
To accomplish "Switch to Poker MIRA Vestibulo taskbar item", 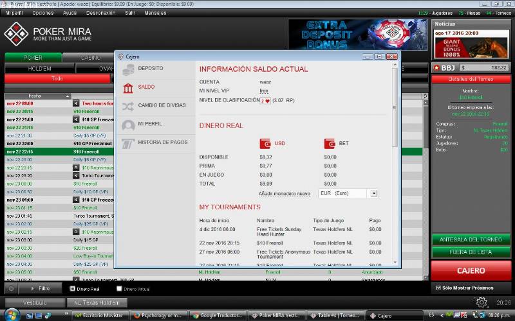I will point(277,315).
